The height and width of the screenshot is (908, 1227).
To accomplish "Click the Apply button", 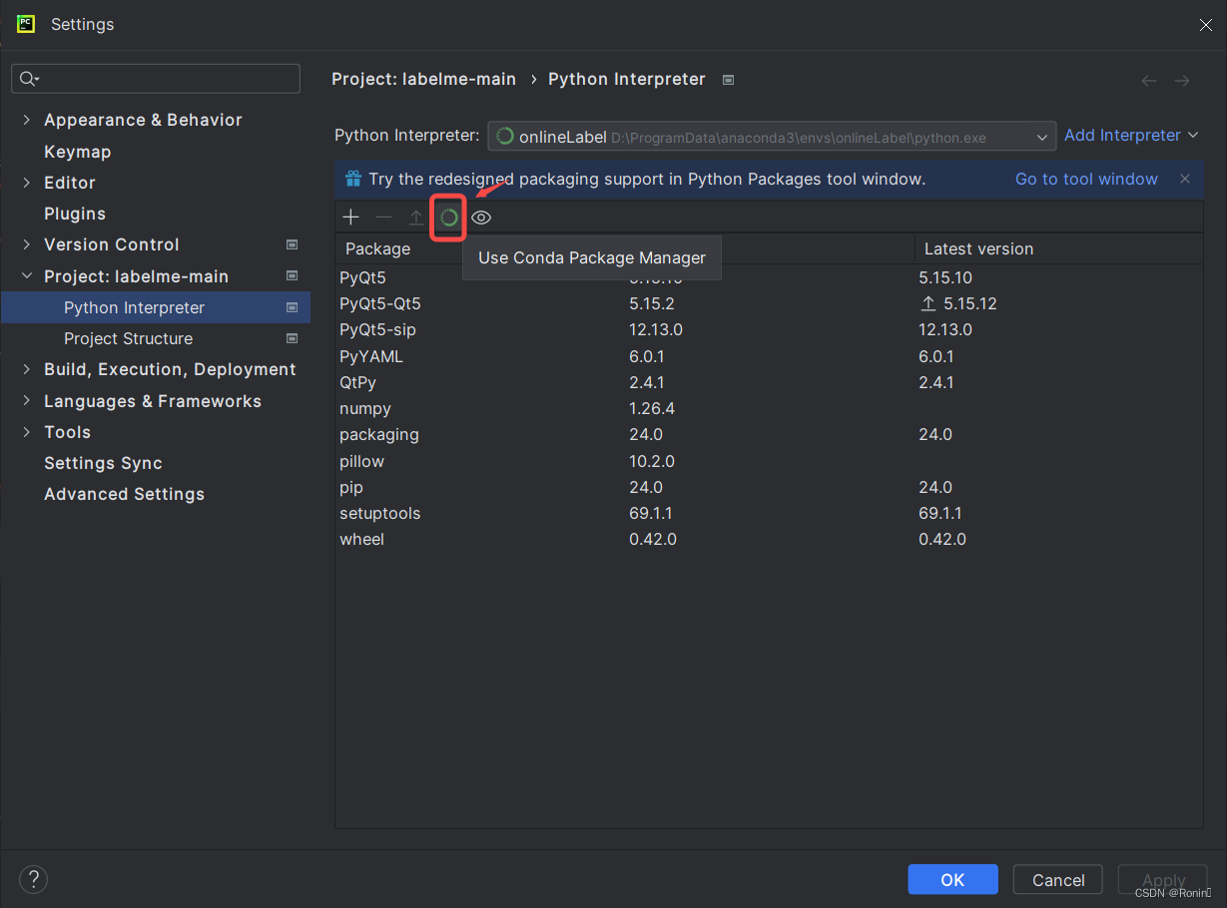I will (1163, 879).
